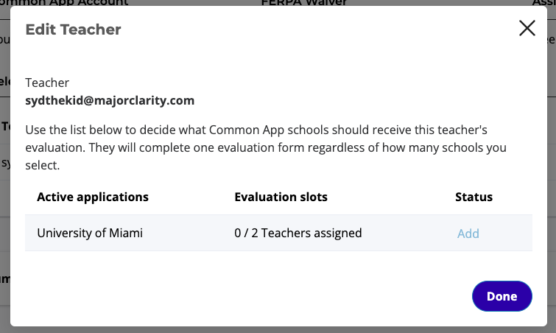The width and height of the screenshot is (556, 333).
Task: Click the 0 / 2 Teachers assigned text
Action: 298,234
